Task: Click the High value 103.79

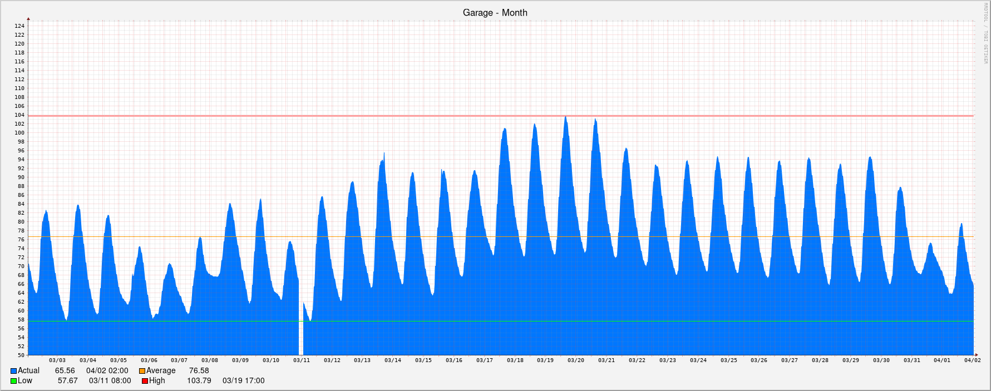Action: 199,381
